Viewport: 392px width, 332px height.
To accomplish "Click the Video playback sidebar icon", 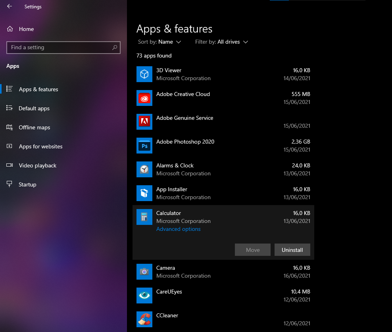I will (x=10, y=165).
